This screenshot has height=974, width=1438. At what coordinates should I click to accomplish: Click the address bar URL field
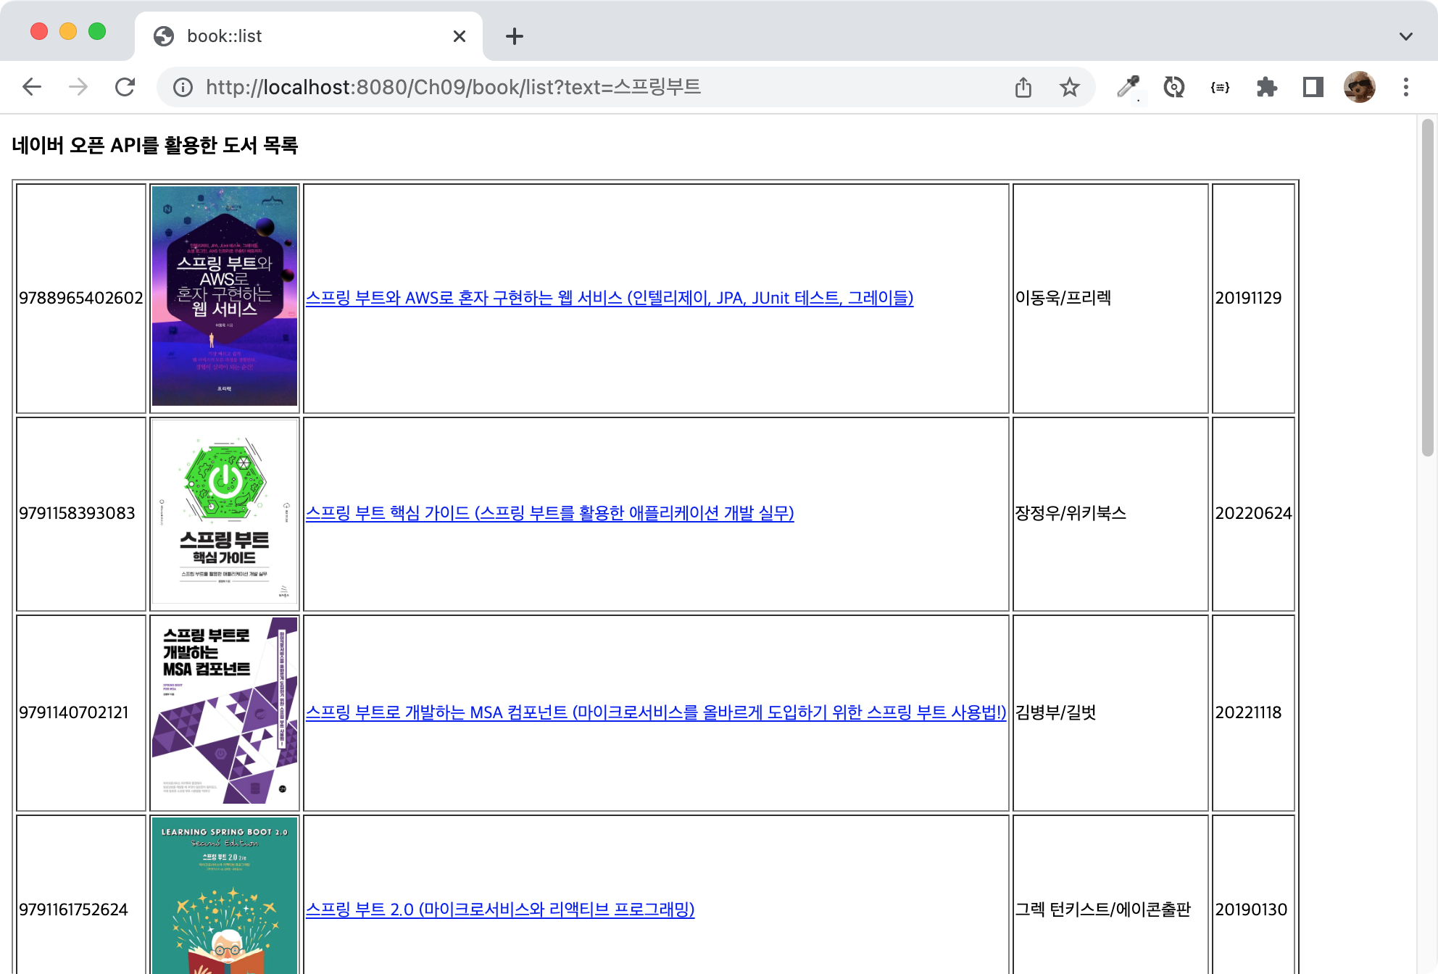click(x=580, y=88)
